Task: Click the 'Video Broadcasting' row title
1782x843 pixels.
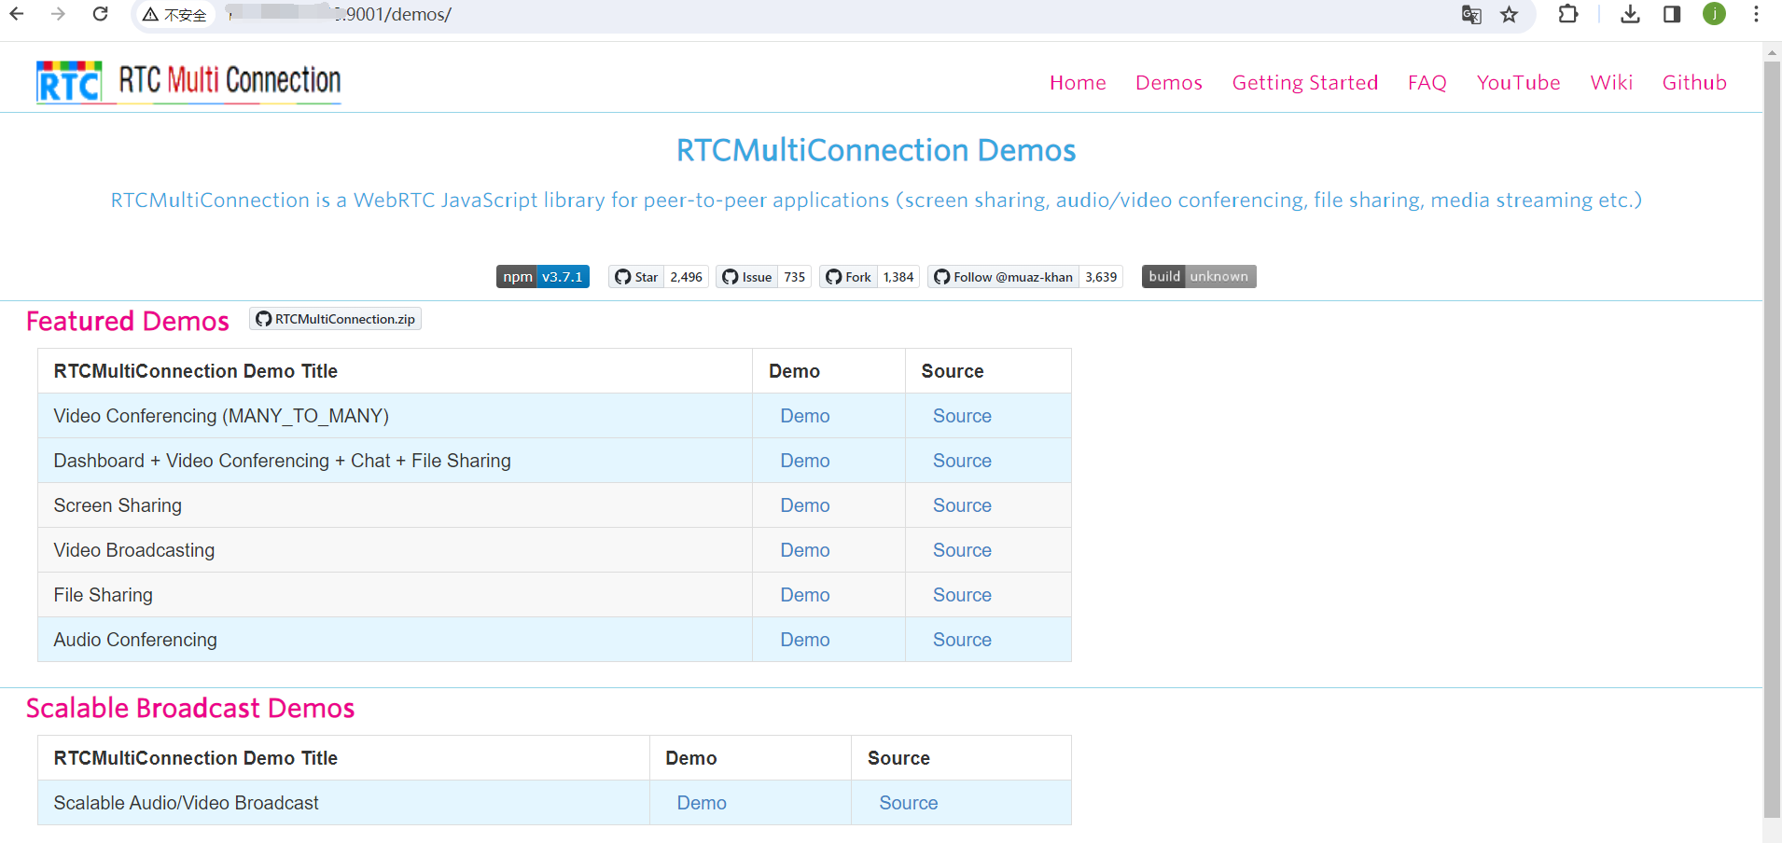Action: pos(134,550)
